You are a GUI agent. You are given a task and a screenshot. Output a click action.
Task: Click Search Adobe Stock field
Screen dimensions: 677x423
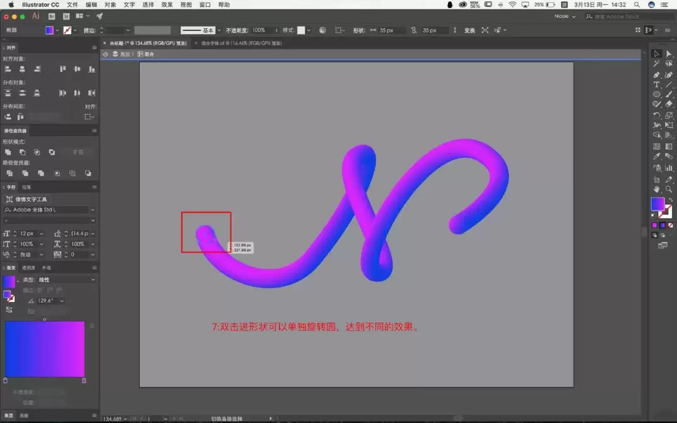click(x=629, y=16)
